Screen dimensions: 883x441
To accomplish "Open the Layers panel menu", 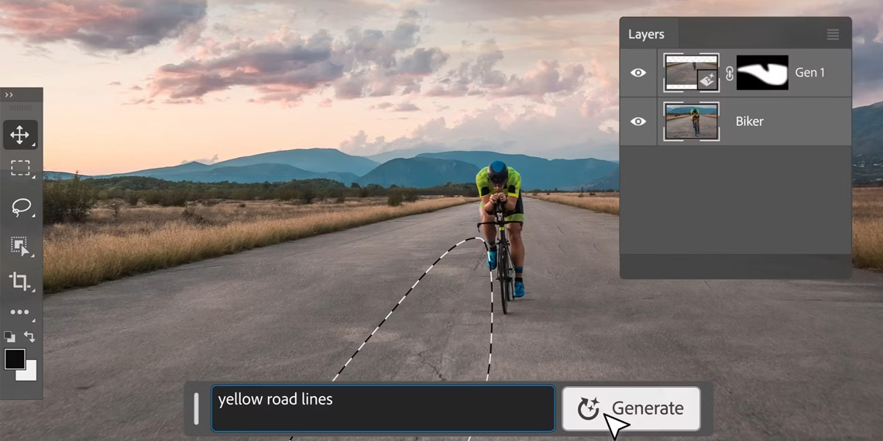I will point(833,34).
